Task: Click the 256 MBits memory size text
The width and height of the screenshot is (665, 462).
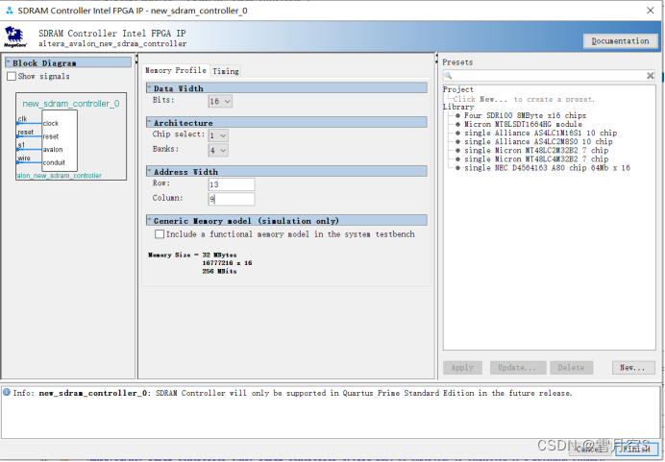Action: click(219, 271)
